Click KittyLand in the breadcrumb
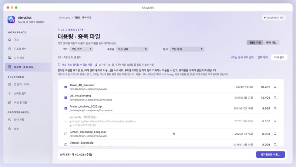 click(65, 17)
